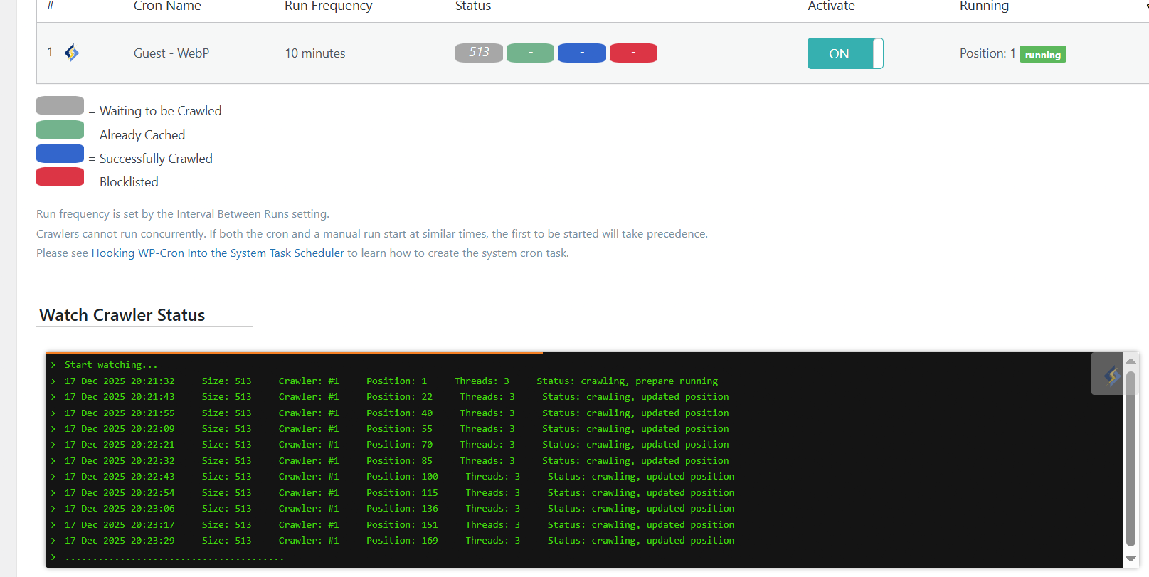Screen dimensions: 1149x577
Task: Click the blue Successfully Crawled legend swatch
Action: pyautogui.click(x=60, y=153)
